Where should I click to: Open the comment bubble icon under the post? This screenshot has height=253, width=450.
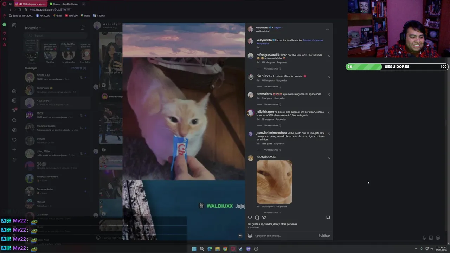[257, 218]
